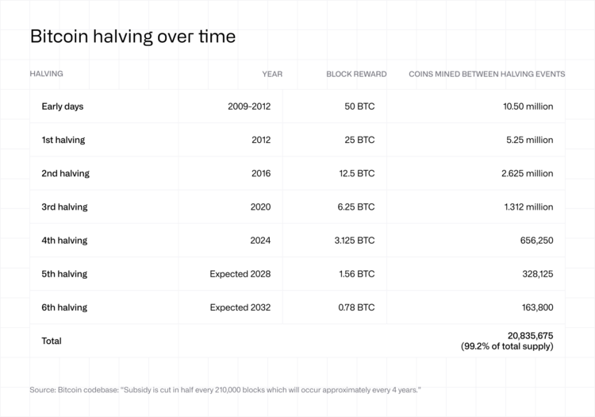Select the BLOCK REWARD column header
The width and height of the screenshot is (595, 417).
point(356,74)
